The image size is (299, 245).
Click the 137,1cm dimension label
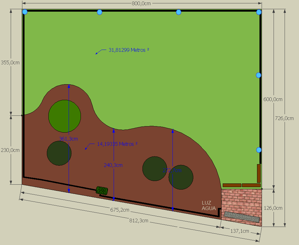[x=240, y=231]
